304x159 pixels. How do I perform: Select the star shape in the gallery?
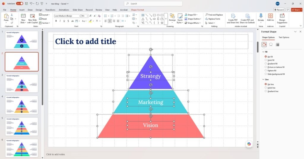162,23
